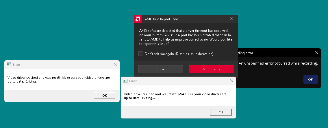Click 'Video driver crashed' message in left dialog
328x128 pixels.
click(59, 79)
